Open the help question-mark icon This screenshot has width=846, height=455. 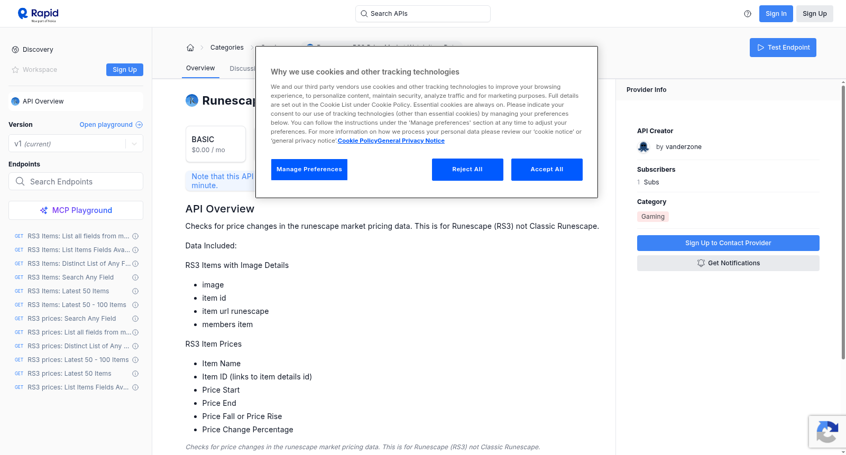point(748,14)
